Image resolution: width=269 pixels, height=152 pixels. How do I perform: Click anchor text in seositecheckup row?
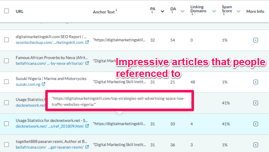[119, 40]
